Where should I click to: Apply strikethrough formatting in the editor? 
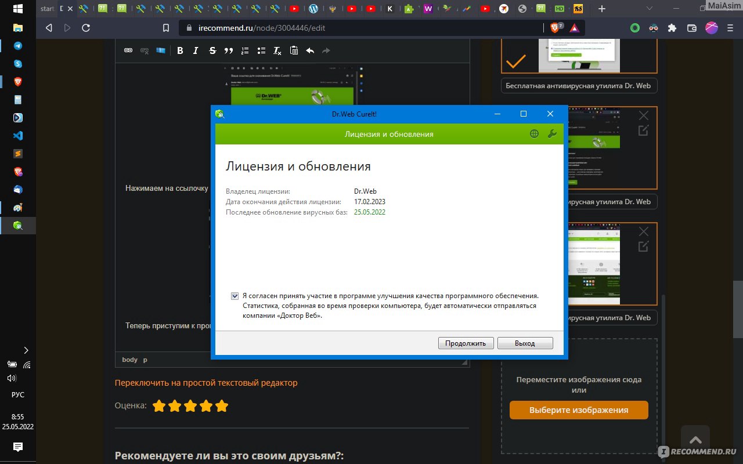click(x=212, y=51)
